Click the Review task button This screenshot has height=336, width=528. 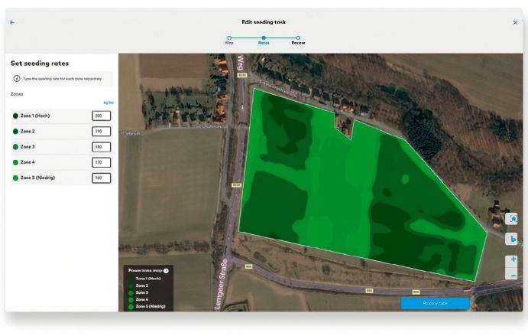coord(435,303)
